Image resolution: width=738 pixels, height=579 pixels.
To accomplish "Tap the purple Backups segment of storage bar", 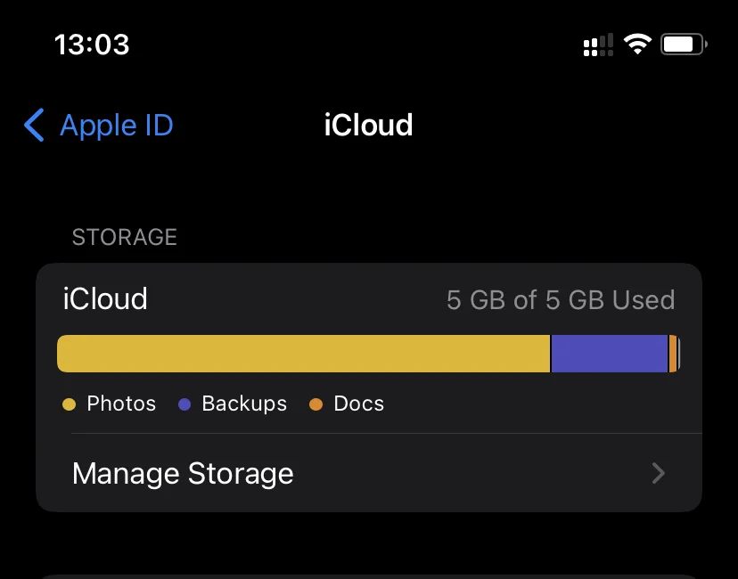I will (610, 354).
